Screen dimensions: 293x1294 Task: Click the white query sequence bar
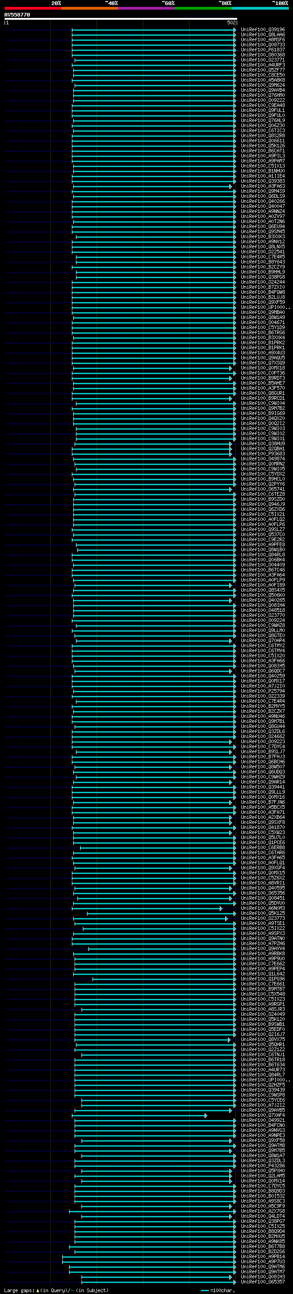[121, 19]
